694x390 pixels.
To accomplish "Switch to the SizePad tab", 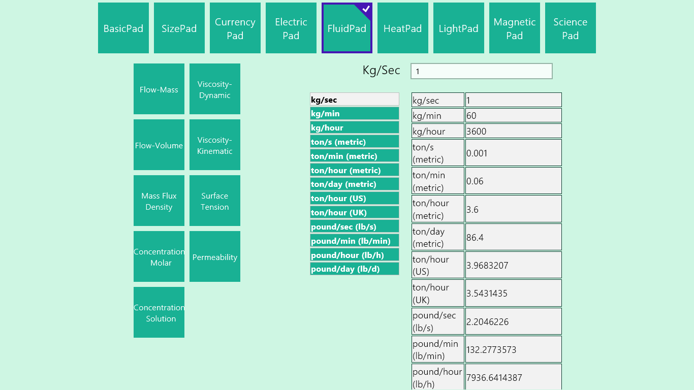I will pyautogui.click(x=179, y=28).
